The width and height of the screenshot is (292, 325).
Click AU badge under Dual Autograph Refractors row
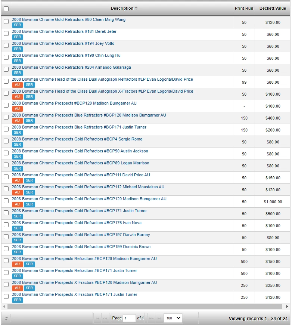(18, 85)
